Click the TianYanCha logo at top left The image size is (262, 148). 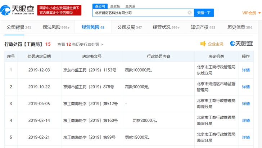point(17,10)
